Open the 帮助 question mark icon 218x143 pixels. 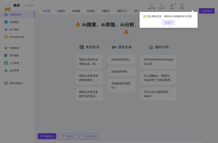click(x=182, y=5)
